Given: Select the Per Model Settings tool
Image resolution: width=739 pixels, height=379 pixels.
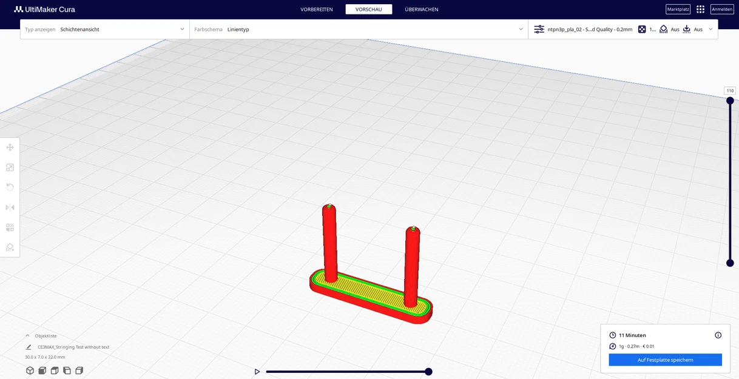Looking at the screenshot, I should 10,227.
